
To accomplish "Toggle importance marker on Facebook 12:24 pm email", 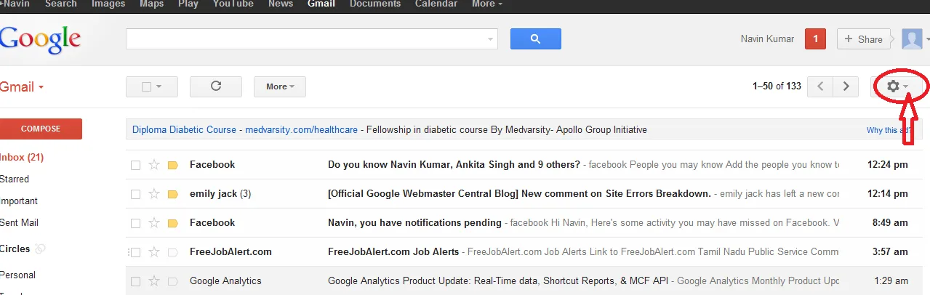I will coord(173,165).
